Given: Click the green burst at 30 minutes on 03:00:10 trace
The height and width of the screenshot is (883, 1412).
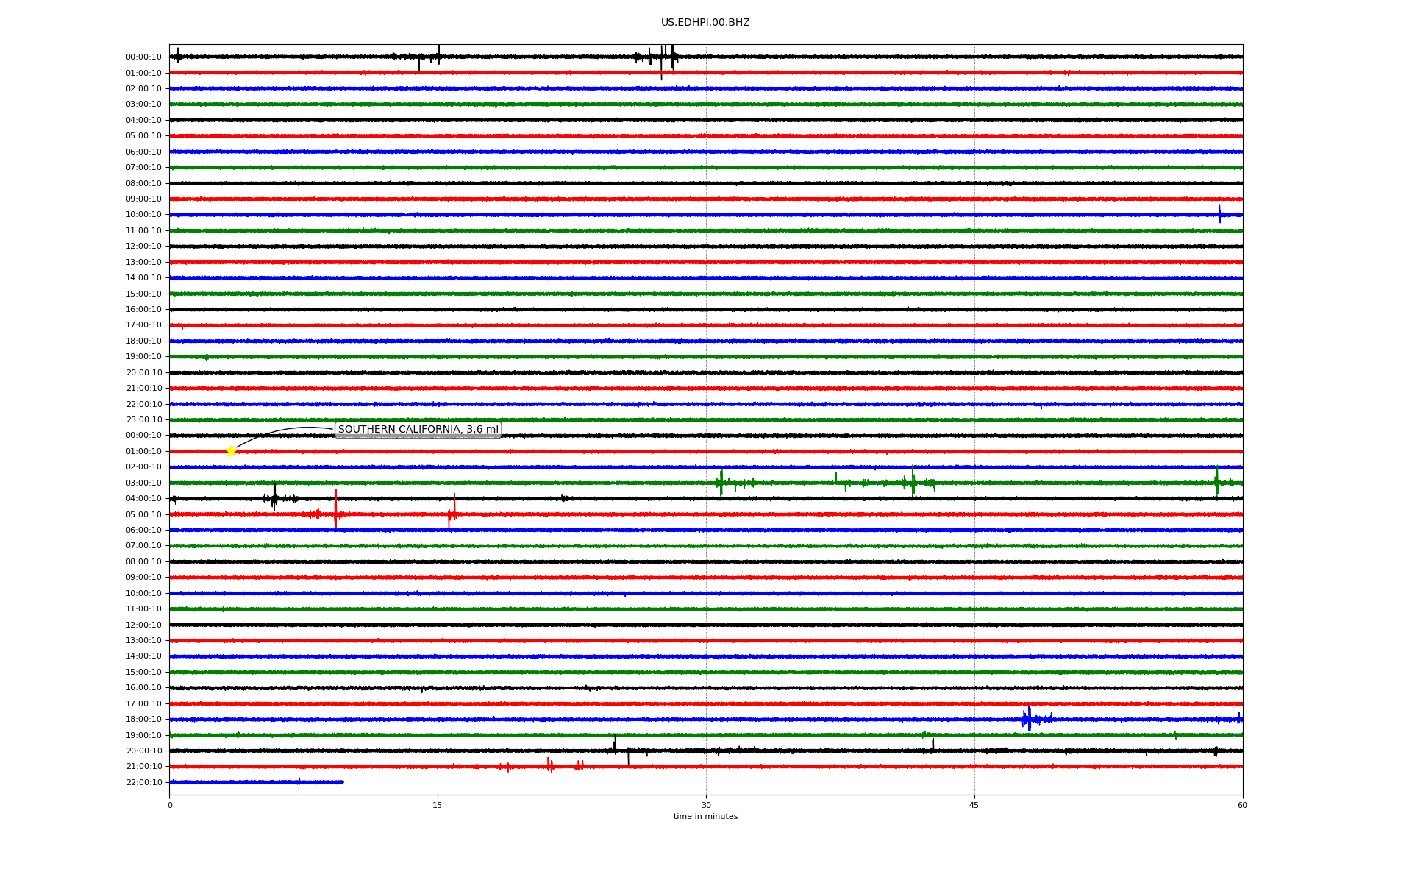Looking at the screenshot, I should (721, 483).
